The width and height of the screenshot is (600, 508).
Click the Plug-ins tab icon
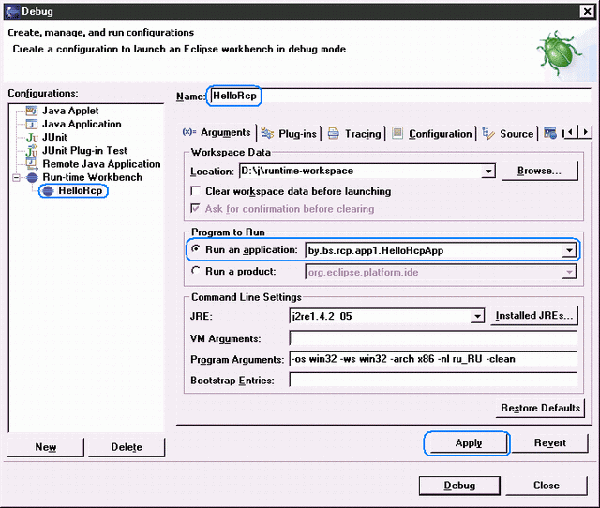coord(267,133)
